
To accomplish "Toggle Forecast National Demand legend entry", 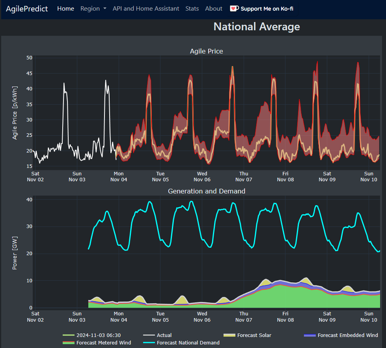I will [181, 342].
